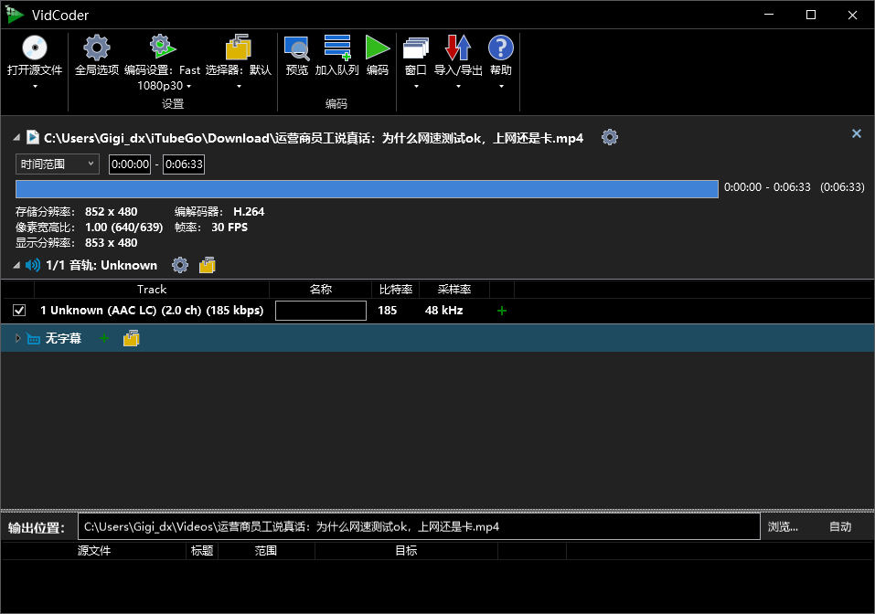
Task: Select the 48 kHz sample rate value
Action: coord(444,310)
